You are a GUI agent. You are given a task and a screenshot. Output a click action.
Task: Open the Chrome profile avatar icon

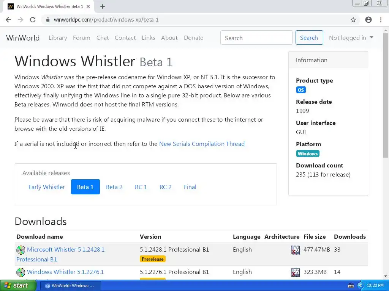368,20
